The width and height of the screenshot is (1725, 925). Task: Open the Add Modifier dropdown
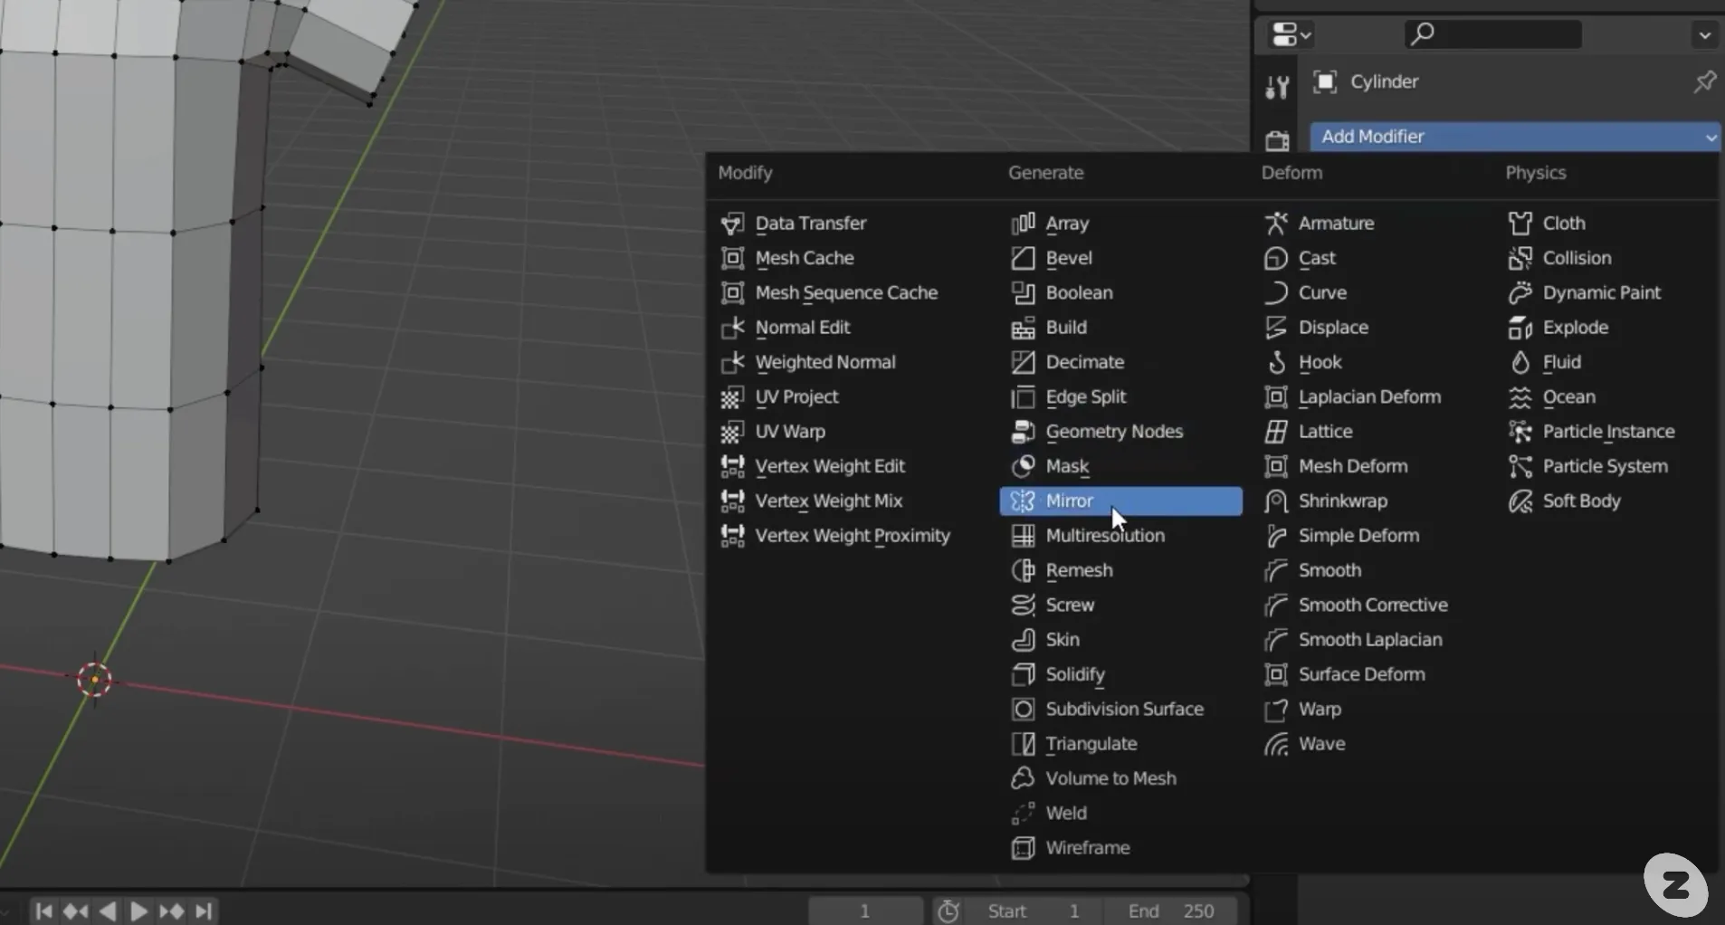coord(1515,137)
